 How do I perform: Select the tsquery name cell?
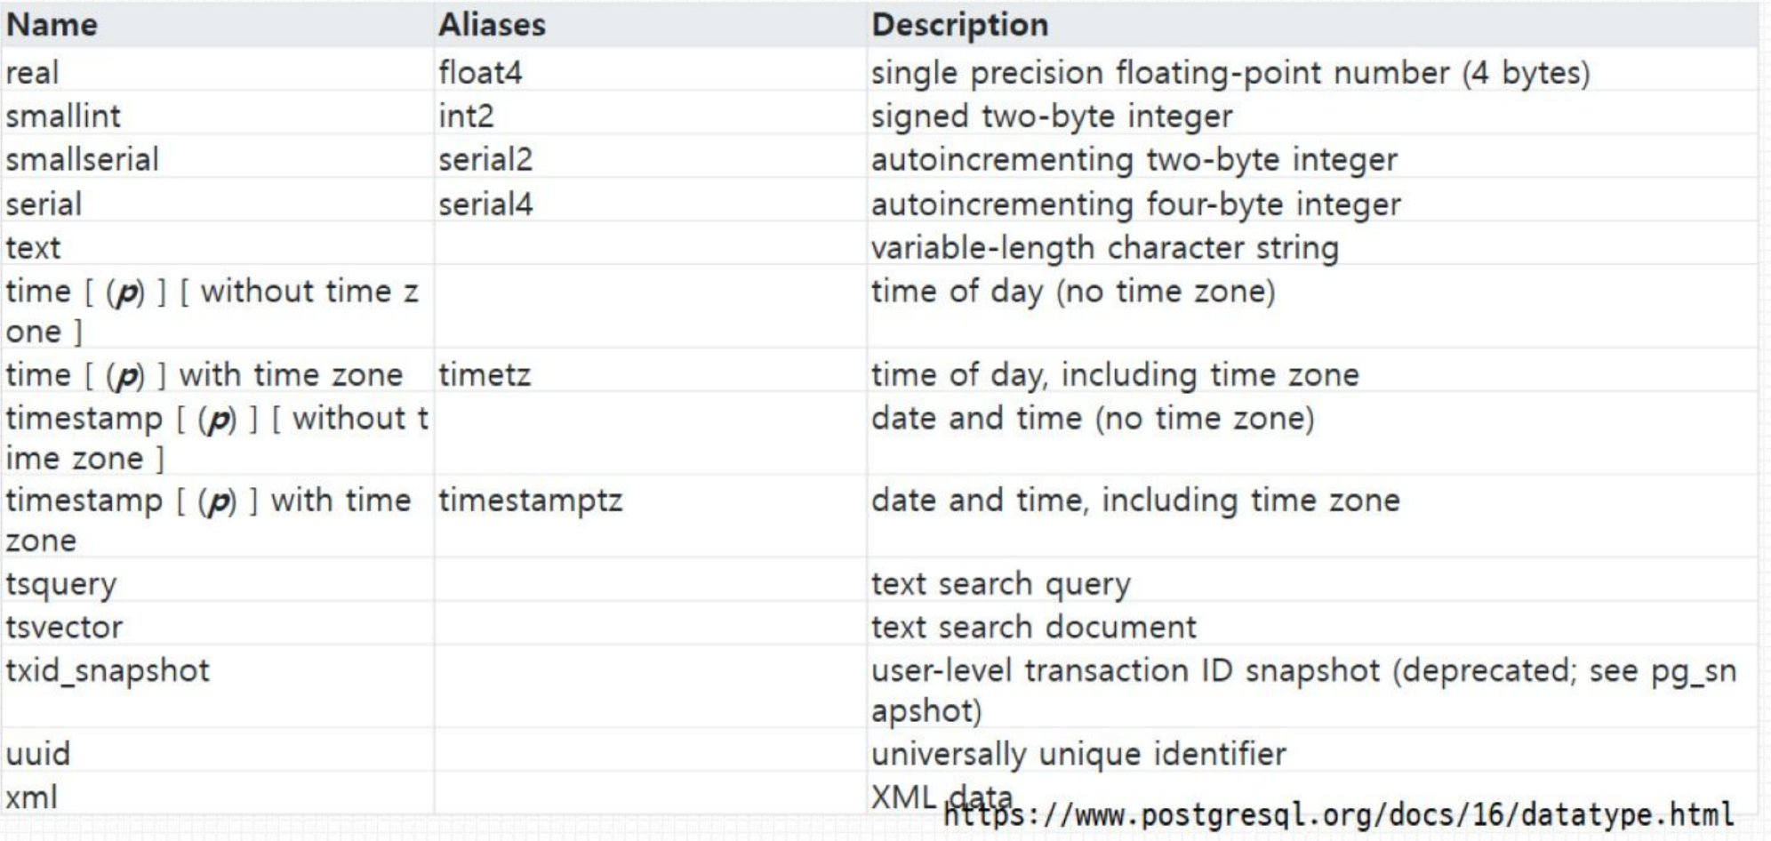[x=60, y=584]
